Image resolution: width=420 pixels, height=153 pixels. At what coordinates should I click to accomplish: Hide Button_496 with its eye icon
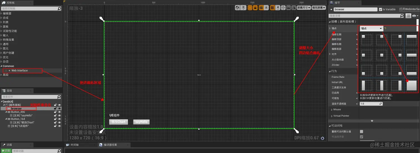[59, 112]
